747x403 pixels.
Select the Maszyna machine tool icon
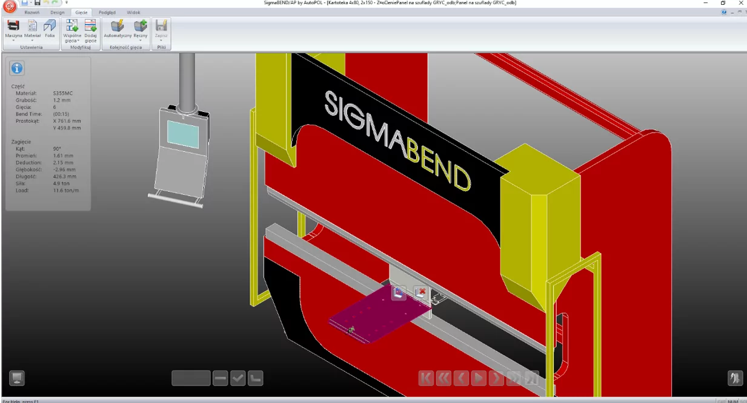tap(13, 25)
